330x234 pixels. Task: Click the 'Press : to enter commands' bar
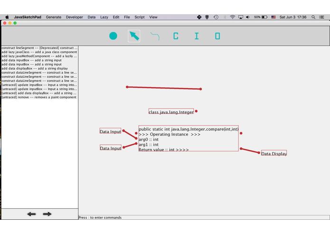(204, 217)
